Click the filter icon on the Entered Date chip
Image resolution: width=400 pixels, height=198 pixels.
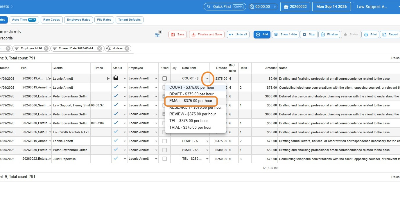pyautogui.click(x=55, y=48)
